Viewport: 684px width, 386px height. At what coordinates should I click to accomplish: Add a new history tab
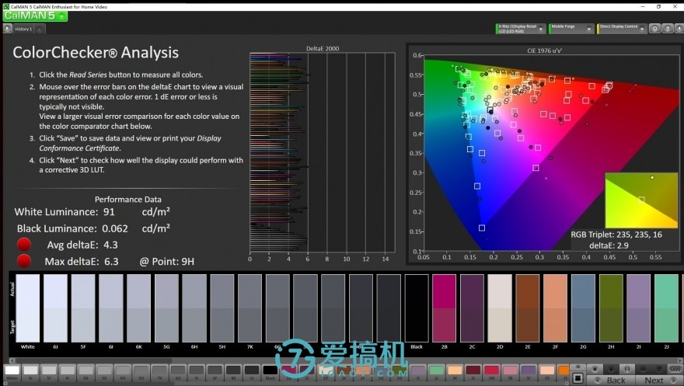[40, 29]
